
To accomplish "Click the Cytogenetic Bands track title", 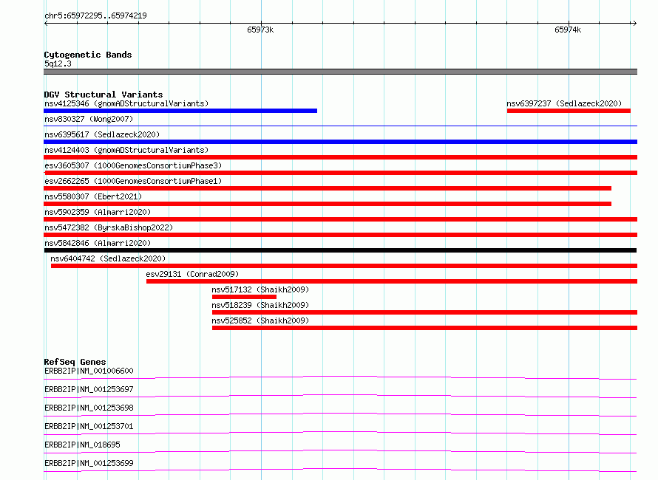I will pos(88,55).
